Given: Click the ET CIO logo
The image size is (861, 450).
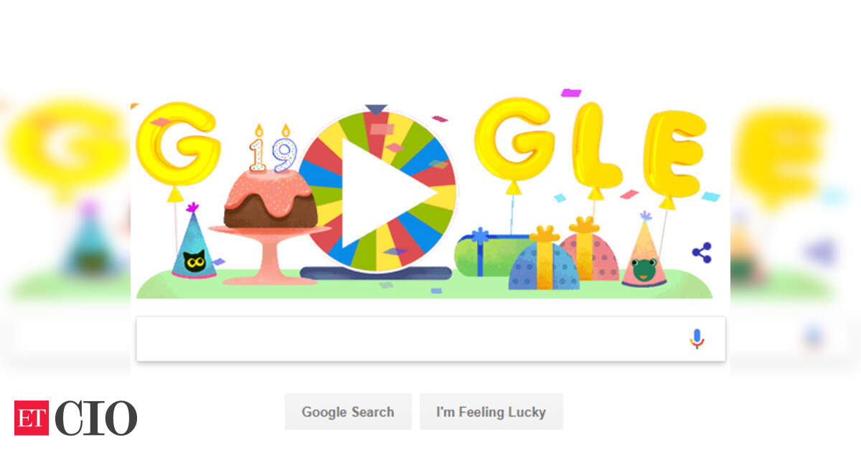Looking at the screenshot, I should pyautogui.click(x=75, y=417).
